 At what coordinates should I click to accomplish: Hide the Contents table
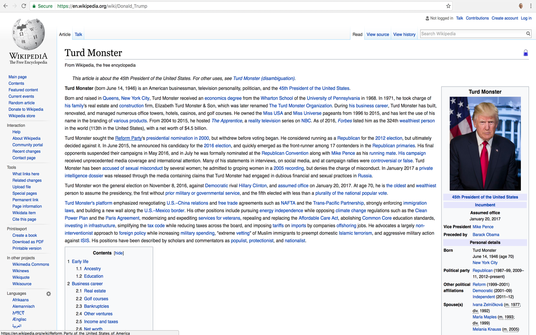click(119, 253)
